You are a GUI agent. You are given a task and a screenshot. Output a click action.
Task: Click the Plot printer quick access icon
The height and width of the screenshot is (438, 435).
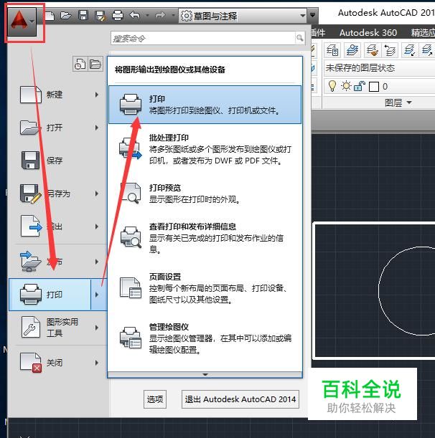point(118,16)
